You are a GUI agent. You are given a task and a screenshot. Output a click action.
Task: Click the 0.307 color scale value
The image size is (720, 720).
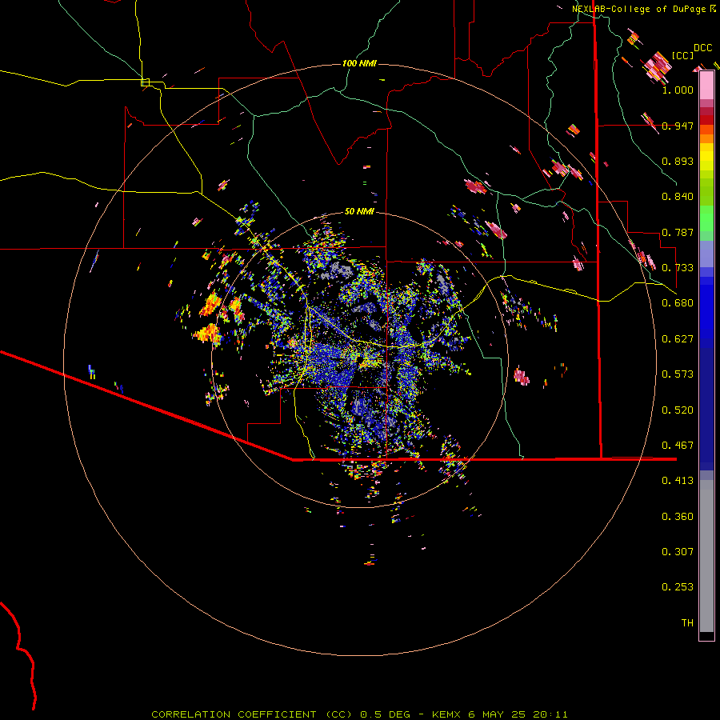point(678,552)
